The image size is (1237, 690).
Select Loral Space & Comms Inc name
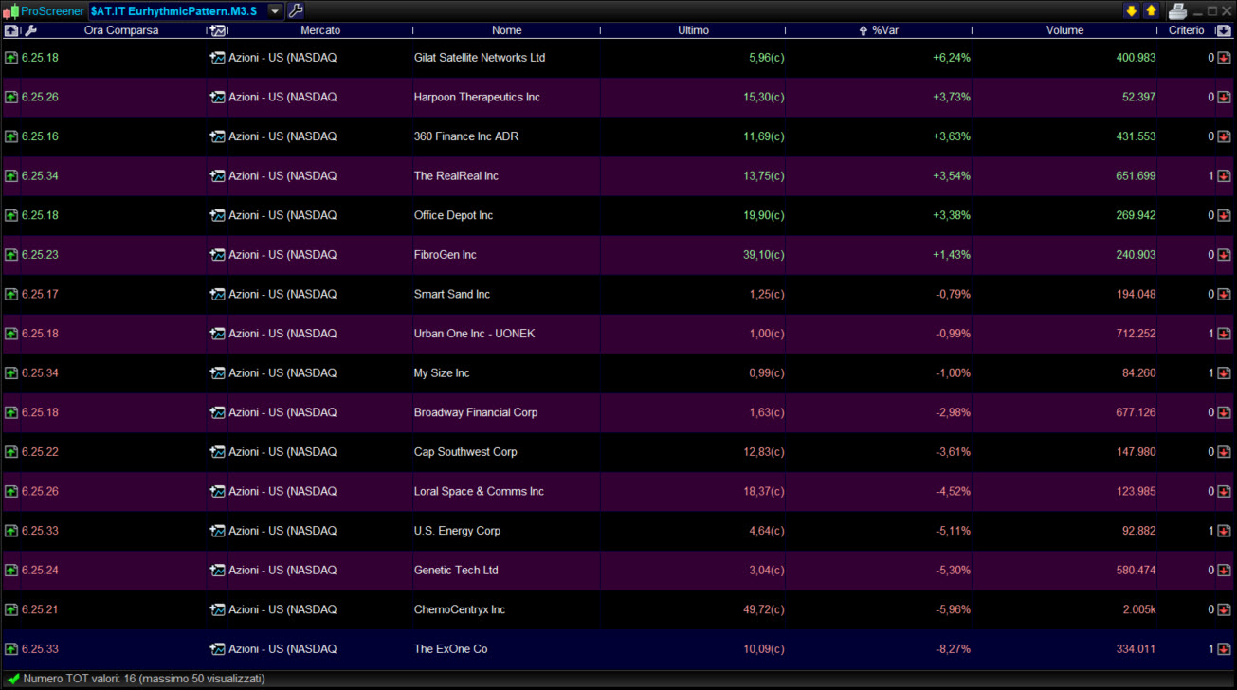[x=479, y=492]
